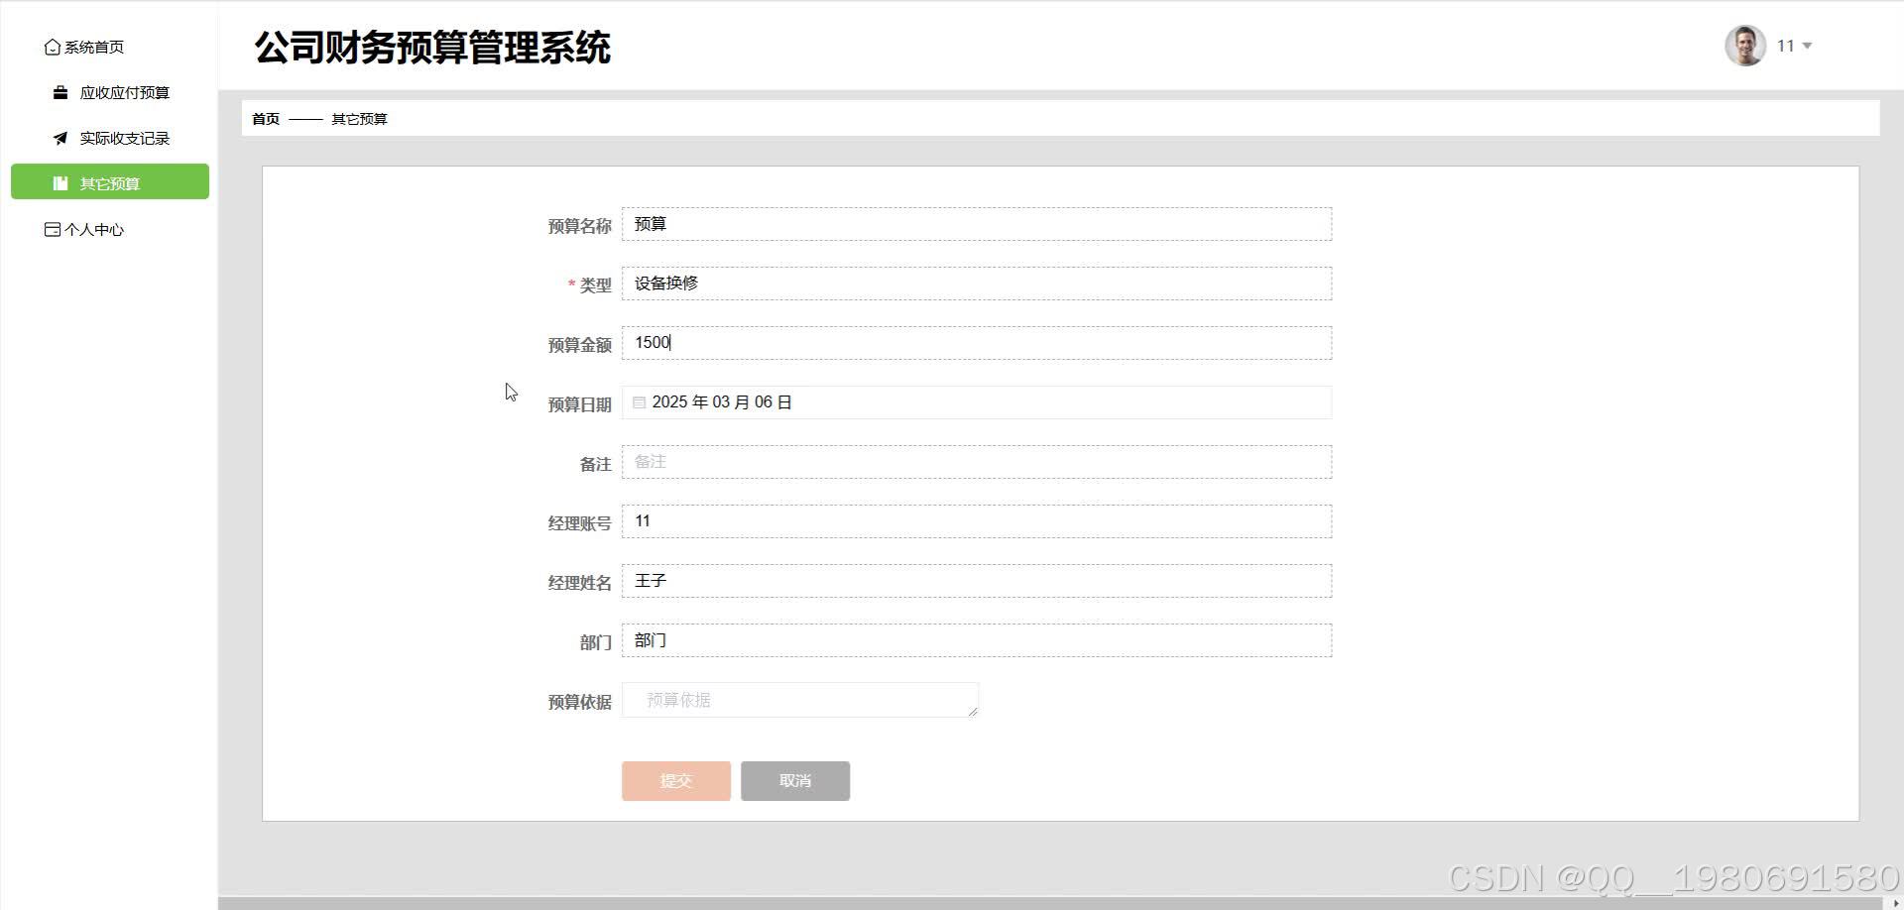Click inside the 备注 input field
The height and width of the screenshot is (910, 1904).
975,462
